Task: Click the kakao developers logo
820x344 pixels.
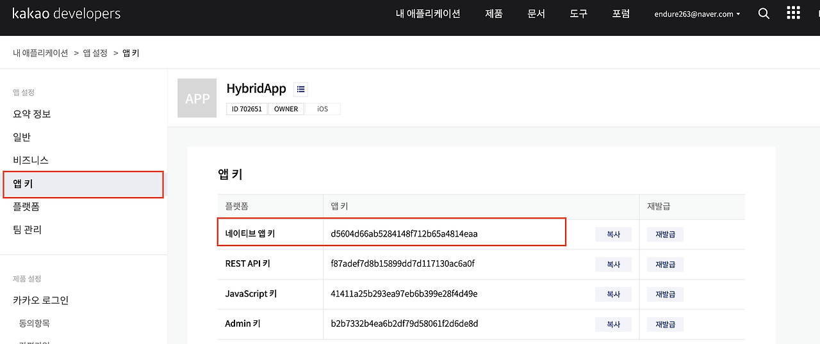Action: (66, 13)
